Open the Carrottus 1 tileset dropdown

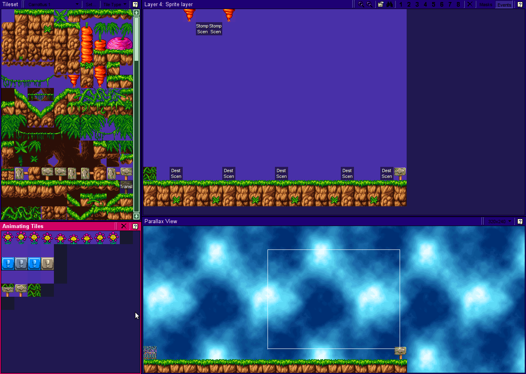point(53,5)
